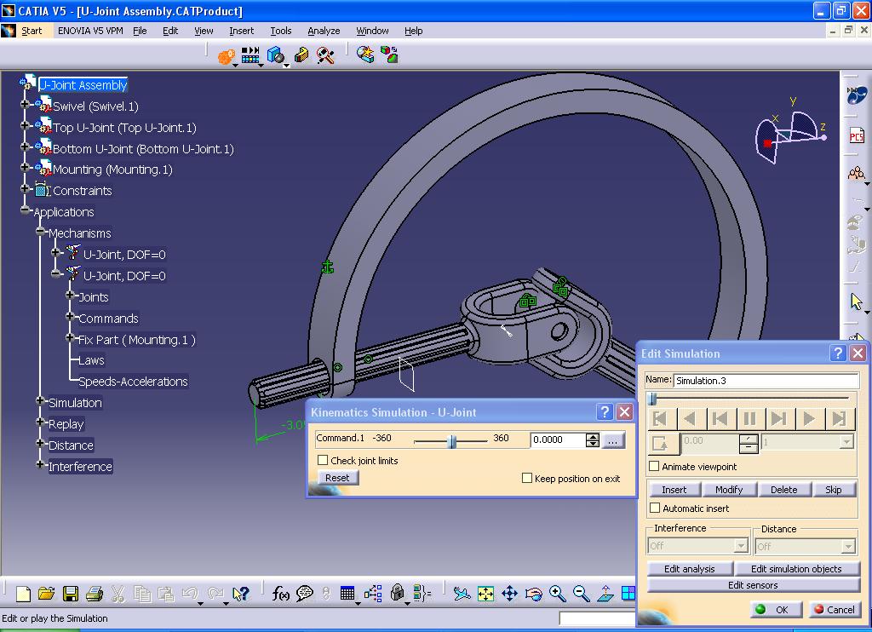
Task: Click the yellow Select arrow icon
Action: 857,302
